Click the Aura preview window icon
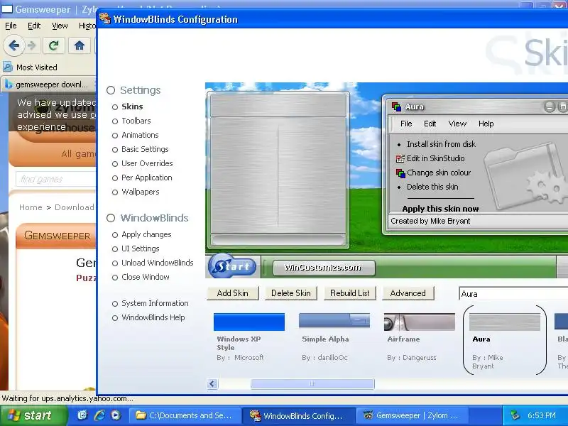Image resolution: width=568 pixels, height=426 pixels. pyautogui.click(x=396, y=106)
